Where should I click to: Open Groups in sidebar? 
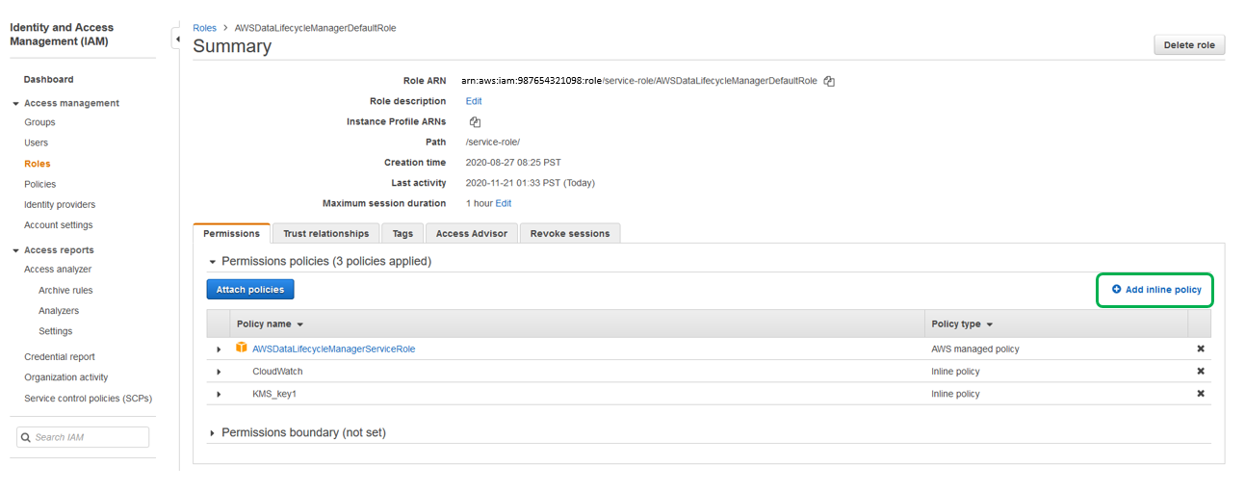pos(39,122)
